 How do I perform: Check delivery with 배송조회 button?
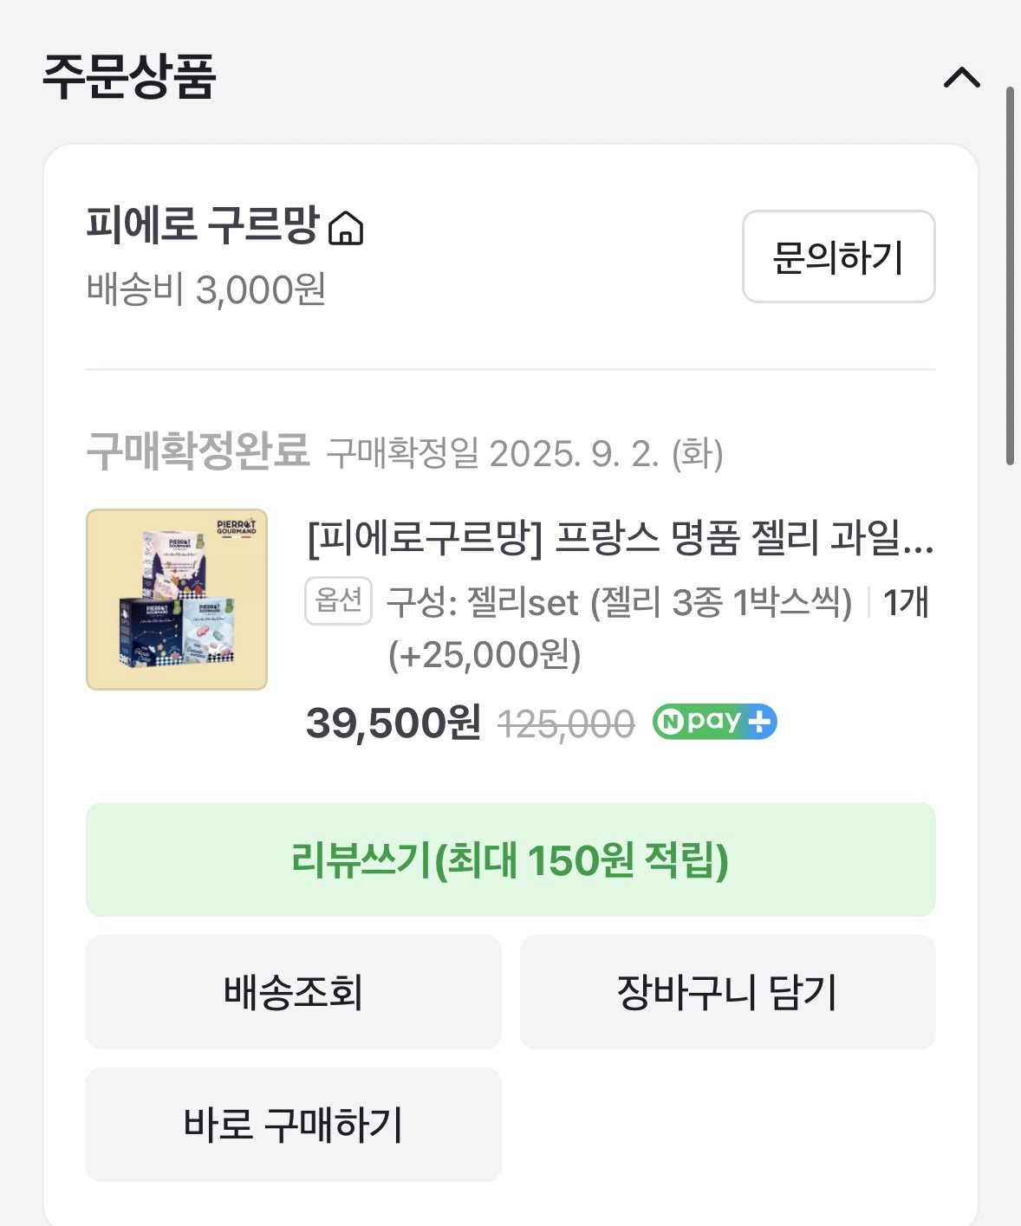(x=294, y=991)
